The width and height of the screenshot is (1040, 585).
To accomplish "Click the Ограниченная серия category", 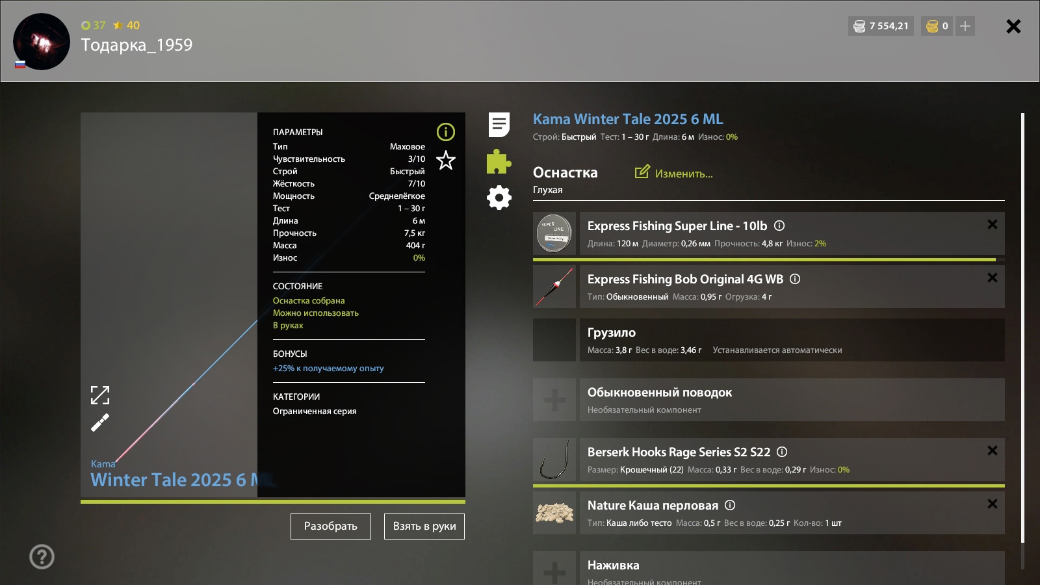I will click(x=315, y=411).
